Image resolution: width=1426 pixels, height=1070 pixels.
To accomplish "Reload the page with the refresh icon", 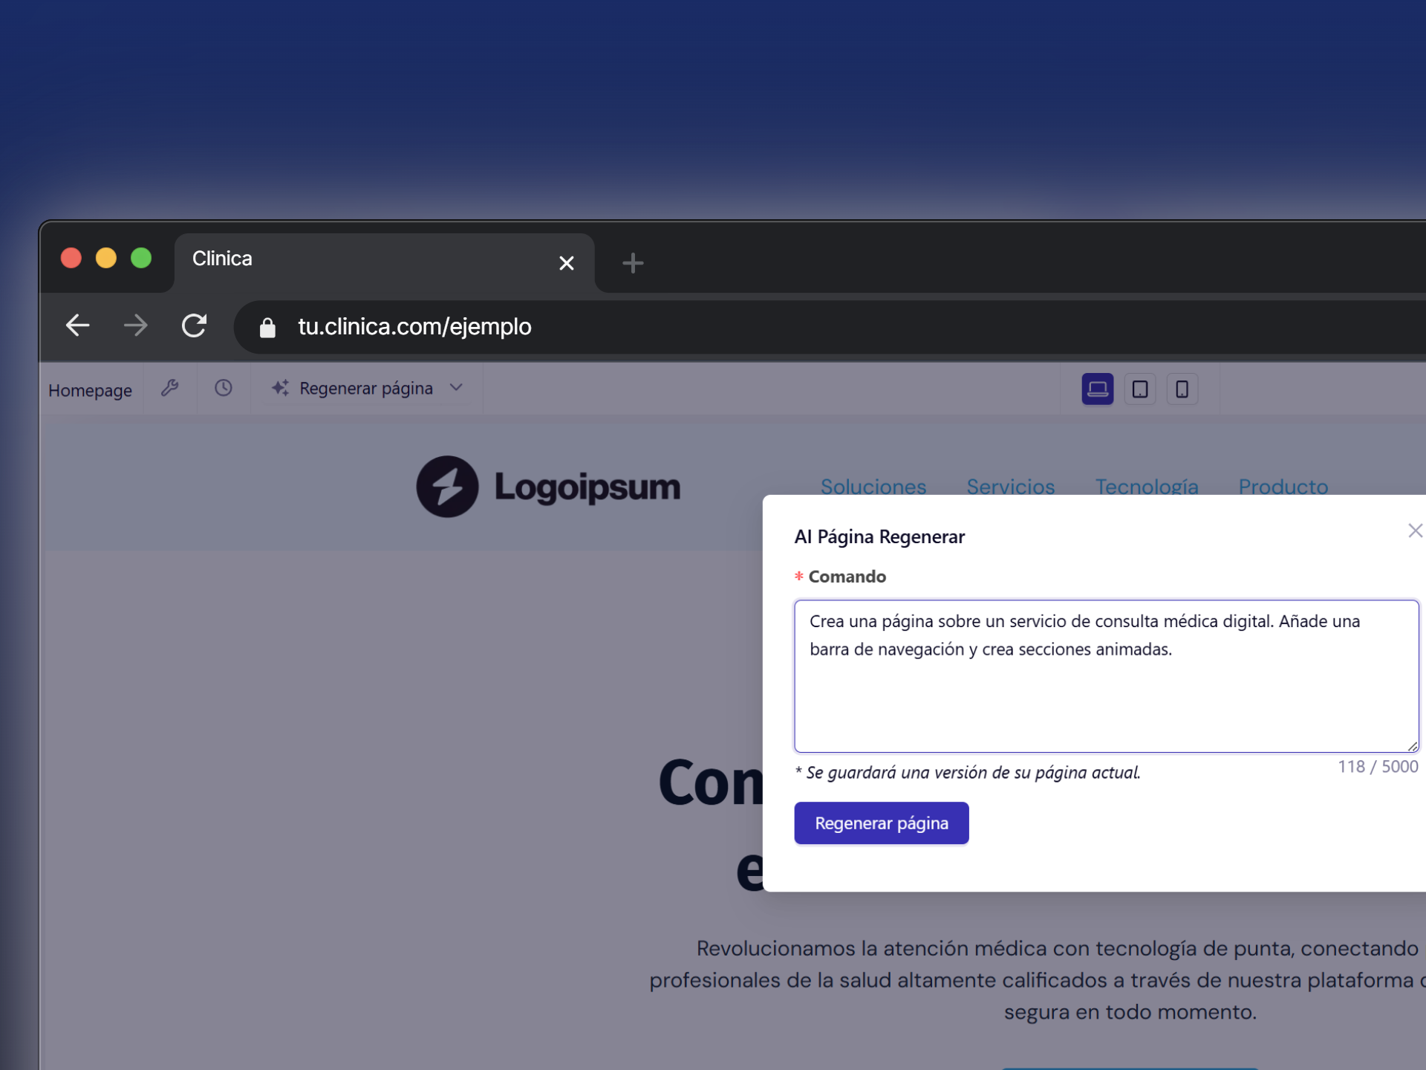I will [194, 325].
